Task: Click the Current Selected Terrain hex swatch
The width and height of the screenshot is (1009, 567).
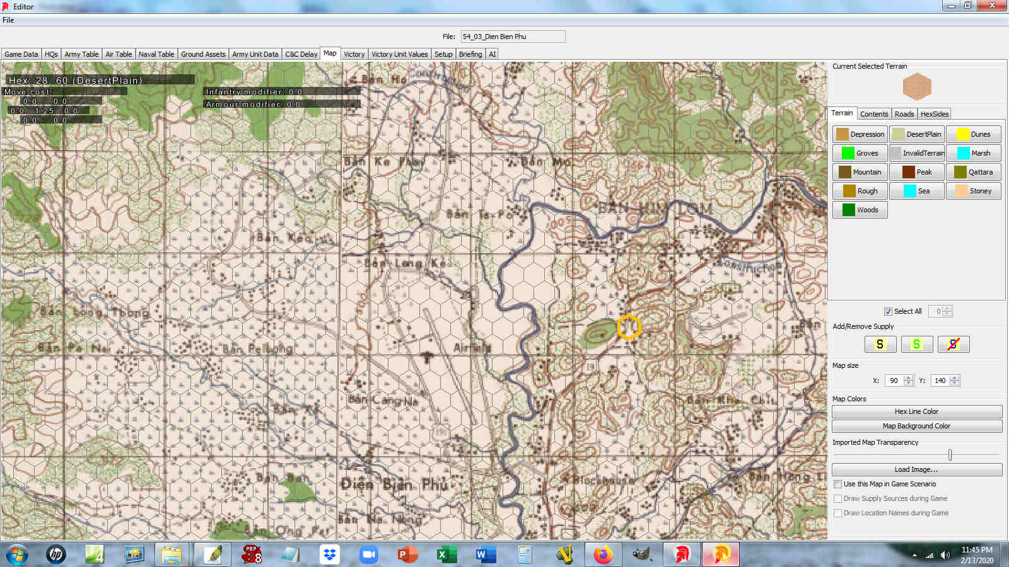Action: tap(917, 86)
